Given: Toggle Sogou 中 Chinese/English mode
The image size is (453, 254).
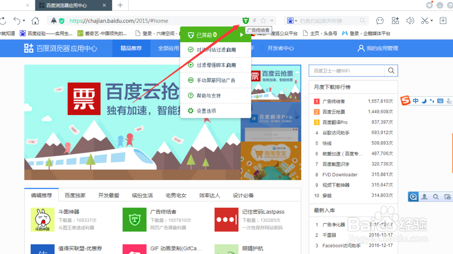Looking at the screenshot, I should 415,101.
